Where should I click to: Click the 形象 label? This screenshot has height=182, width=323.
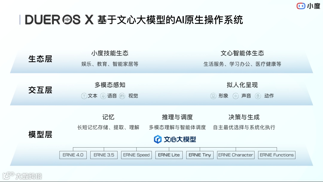(x=223, y=96)
